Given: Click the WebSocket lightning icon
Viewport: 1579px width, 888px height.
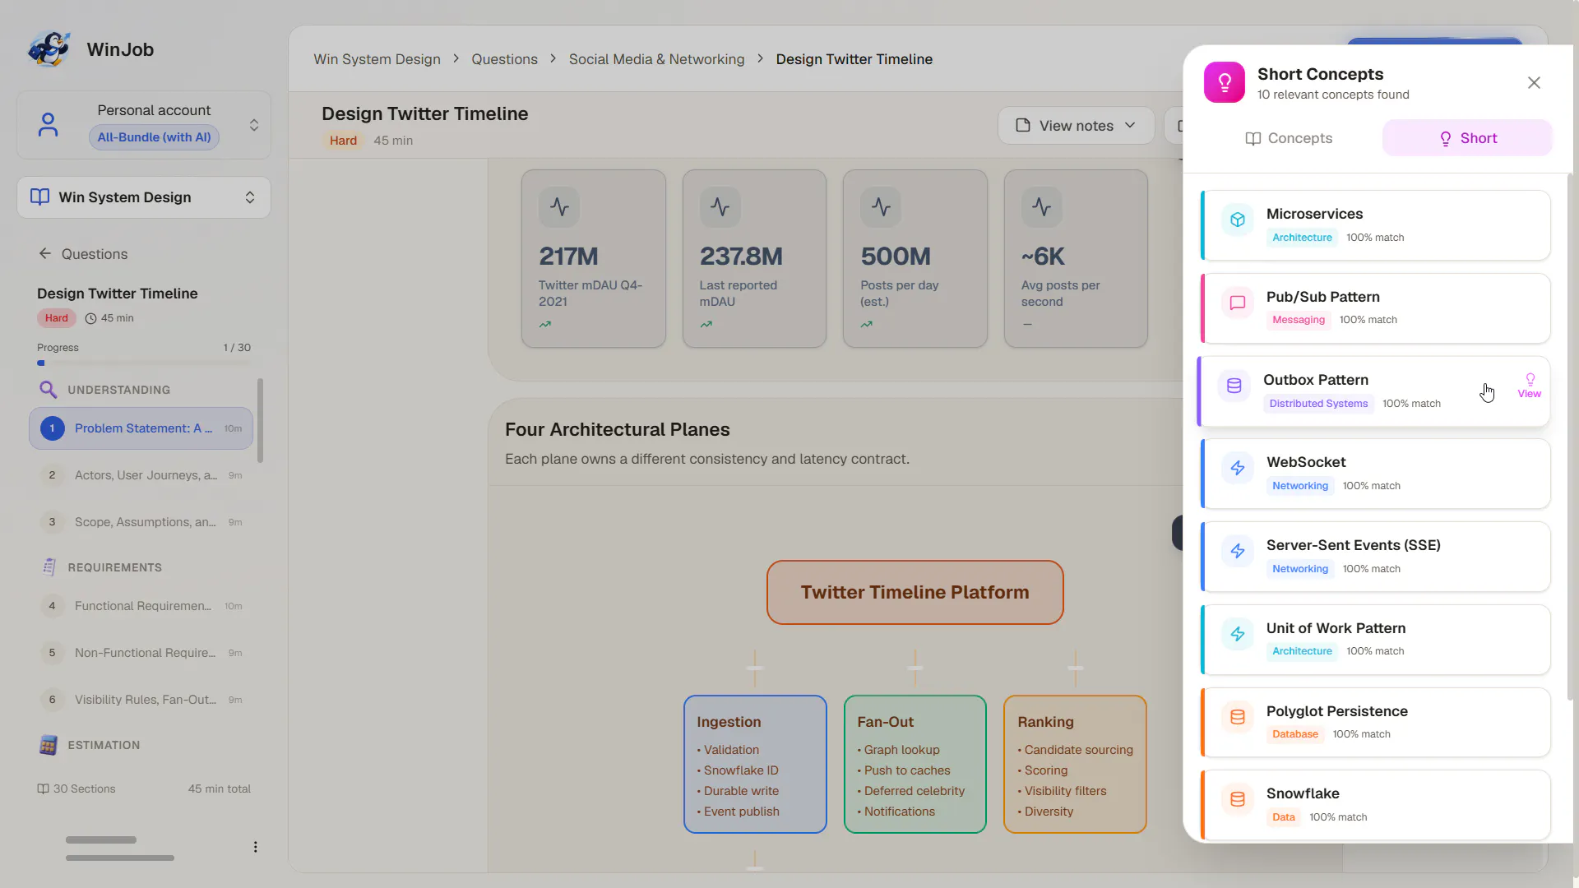Looking at the screenshot, I should coord(1238,468).
